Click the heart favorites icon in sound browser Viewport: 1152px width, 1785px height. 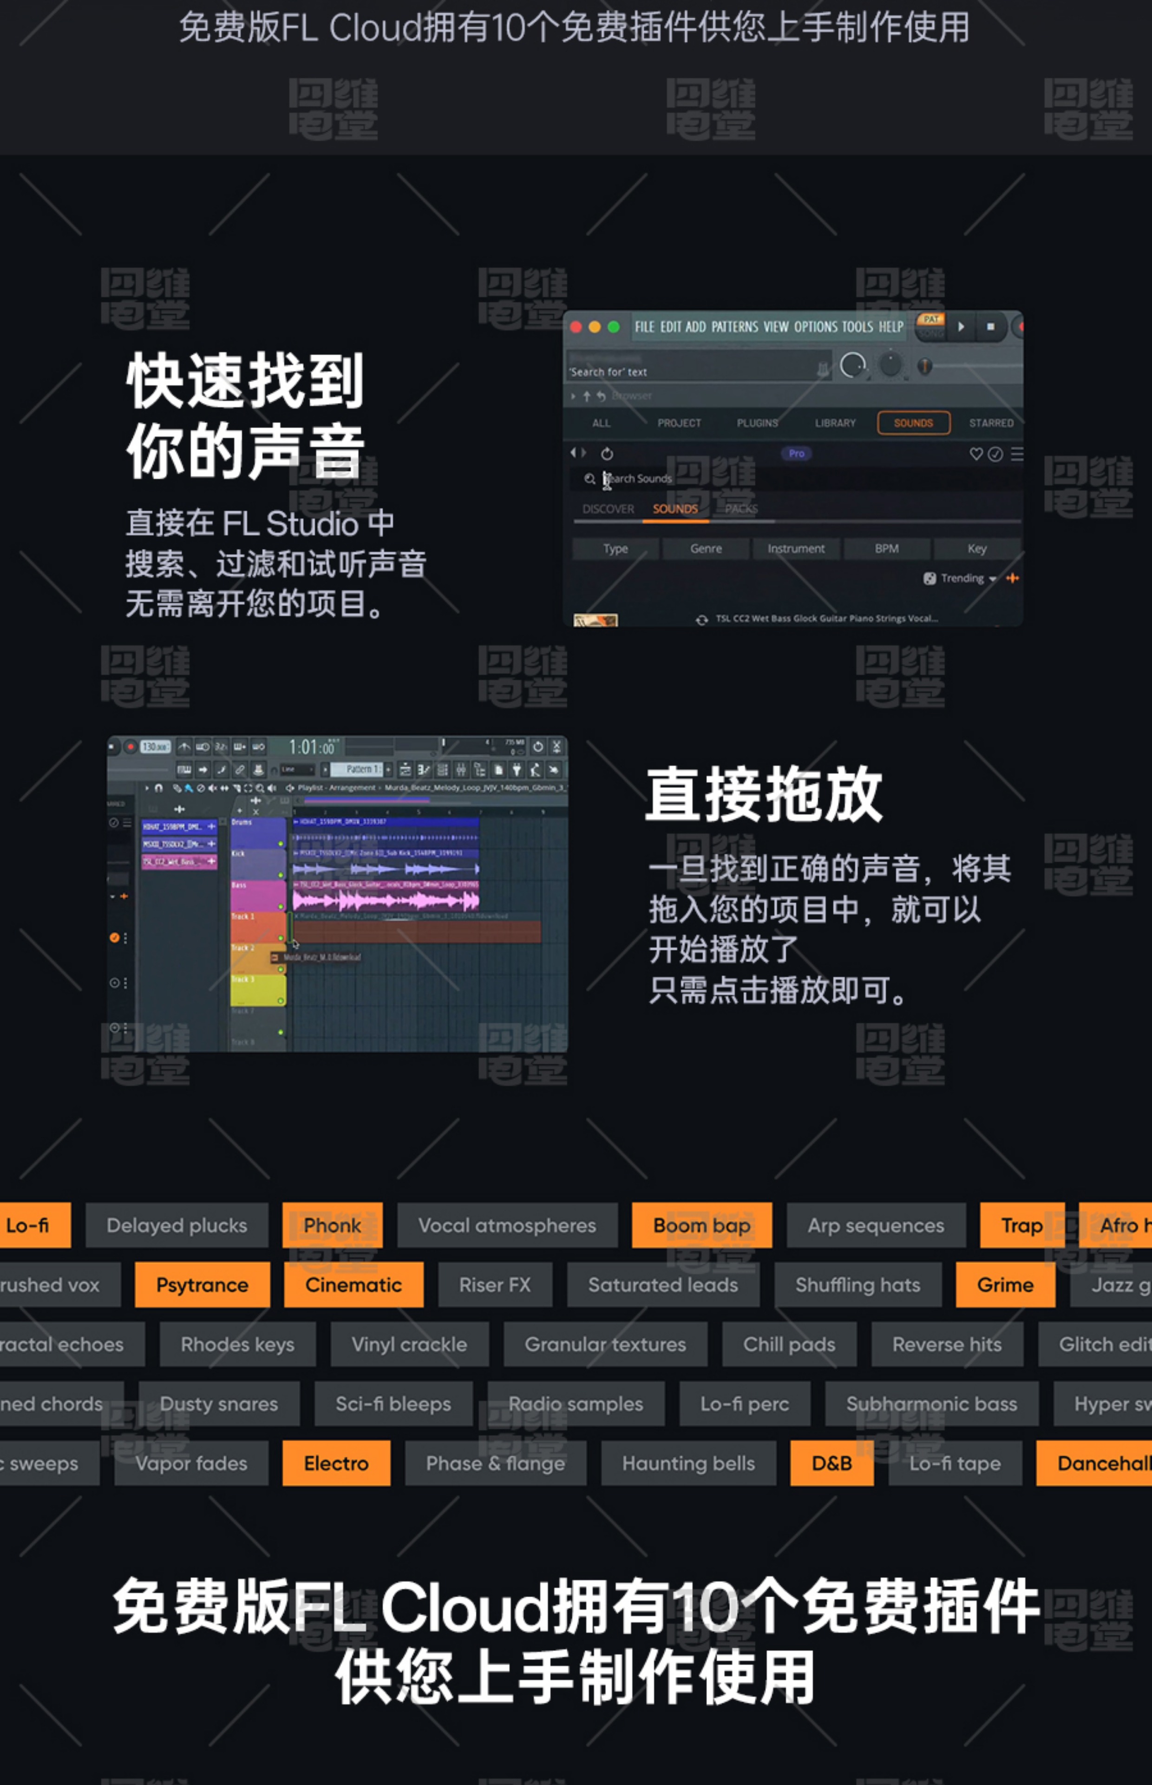point(975,454)
